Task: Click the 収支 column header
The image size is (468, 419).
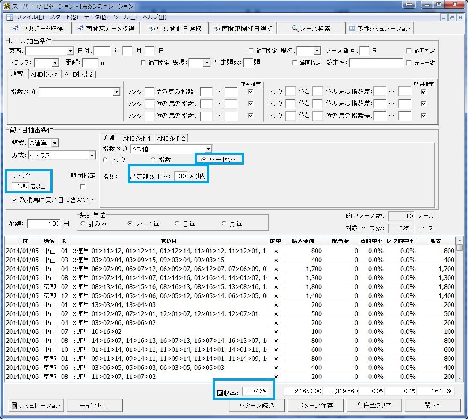Action: (x=436, y=241)
